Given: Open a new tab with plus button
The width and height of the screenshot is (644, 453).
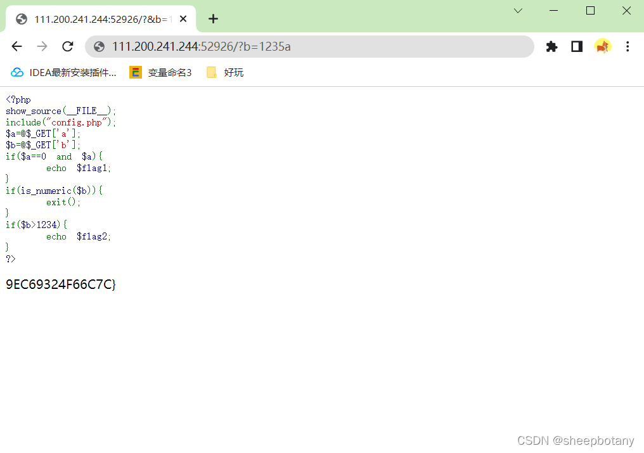Looking at the screenshot, I should (213, 19).
